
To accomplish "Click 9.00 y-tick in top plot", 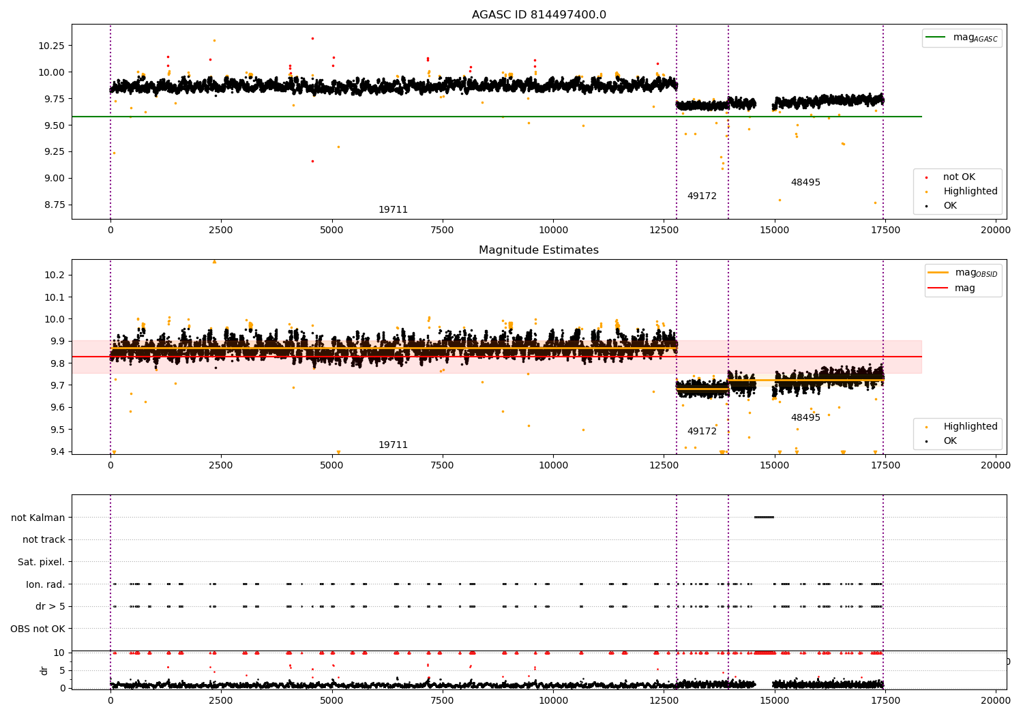I will tap(54, 178).
